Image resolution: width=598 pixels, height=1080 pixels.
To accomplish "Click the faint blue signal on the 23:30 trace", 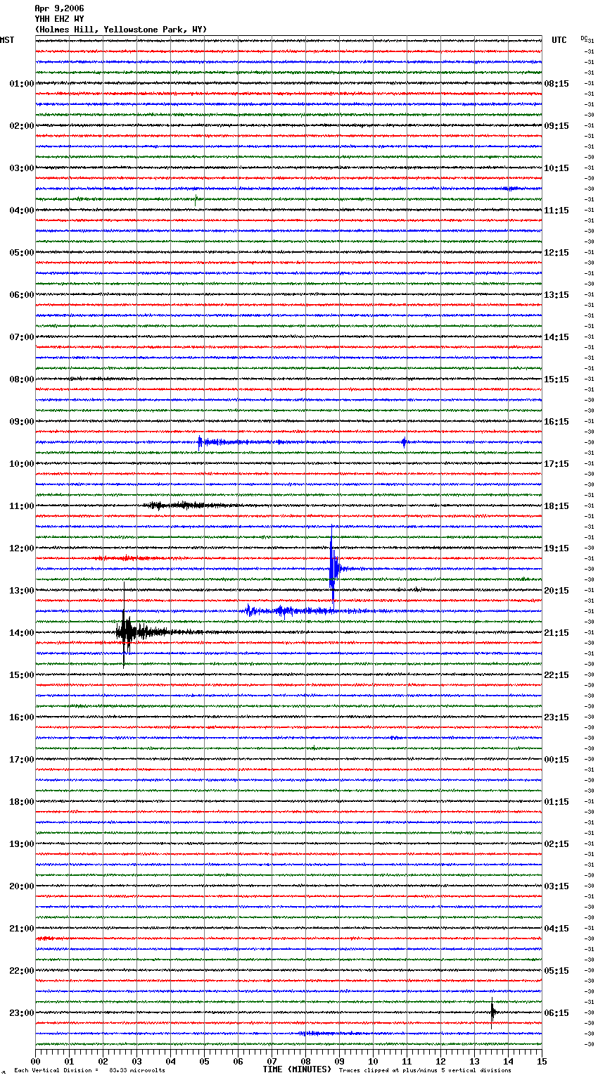I will pyautogui.click(x=324, y=1034).
